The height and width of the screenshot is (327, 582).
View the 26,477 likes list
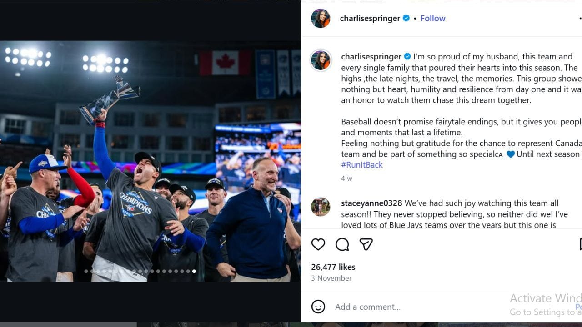tap(333, 267)
